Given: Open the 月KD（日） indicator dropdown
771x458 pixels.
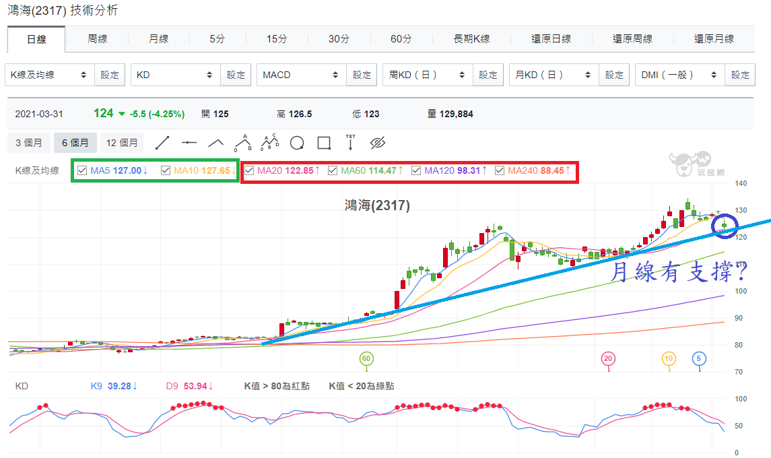Looking at the screenshot, I should (x=554, y=75).
